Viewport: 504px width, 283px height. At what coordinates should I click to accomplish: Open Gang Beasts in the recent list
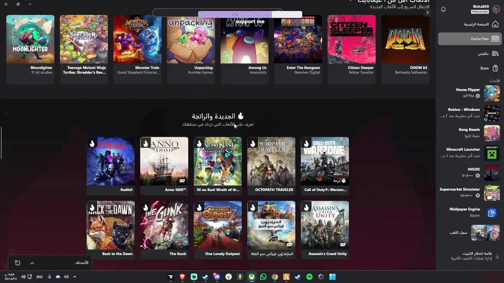pyautogui.click(x=470, y=133)
